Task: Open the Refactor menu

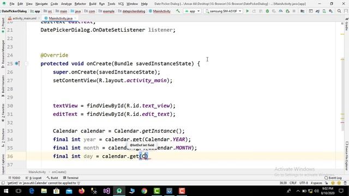Action: click(80, 4)
